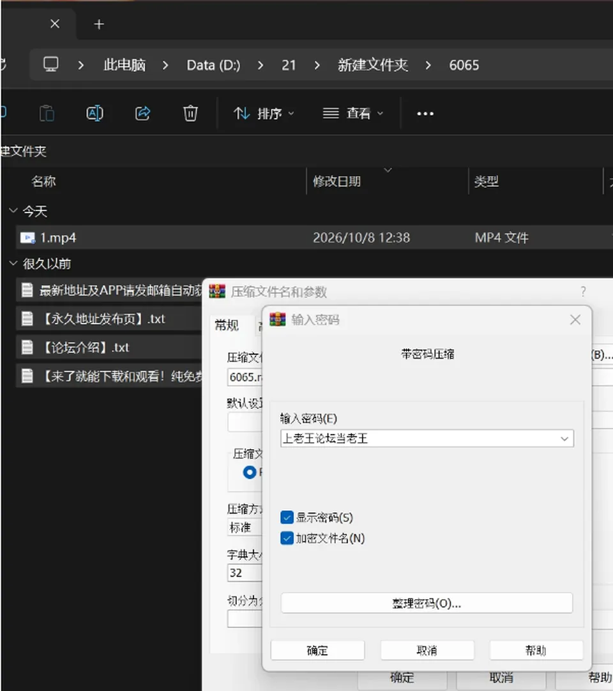
Task: Open the 查看 view dropdown
Action: pos(353,114)
